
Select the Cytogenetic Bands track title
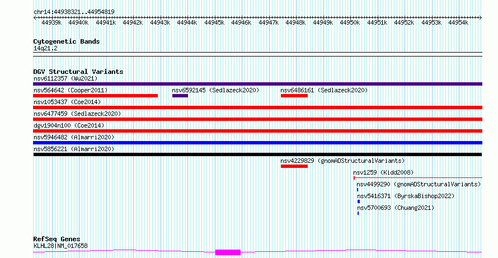[67, 41]
